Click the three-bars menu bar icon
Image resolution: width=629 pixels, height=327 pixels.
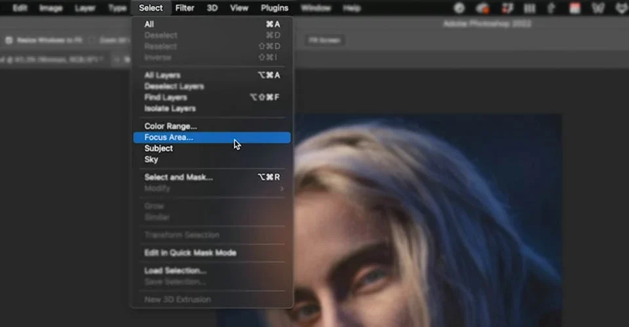pos(530,8)
